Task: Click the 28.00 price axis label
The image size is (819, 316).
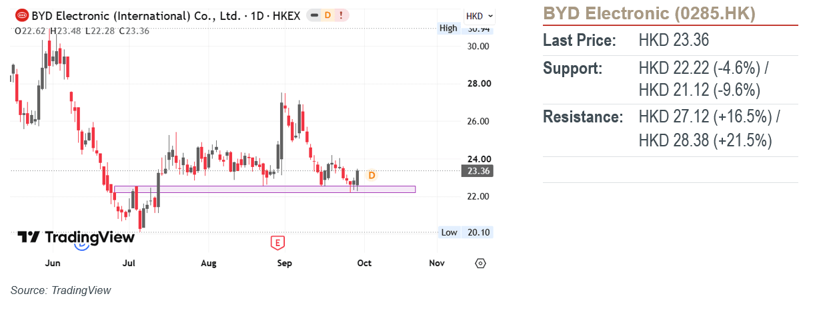Action: click(480, 84)
